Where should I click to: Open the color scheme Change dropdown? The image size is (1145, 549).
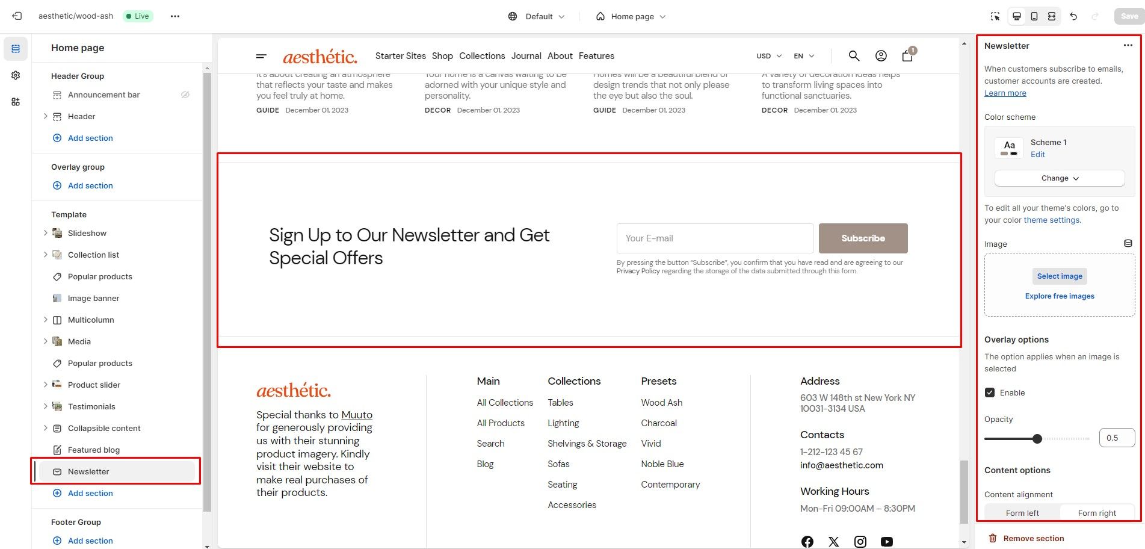(1060, 178)
